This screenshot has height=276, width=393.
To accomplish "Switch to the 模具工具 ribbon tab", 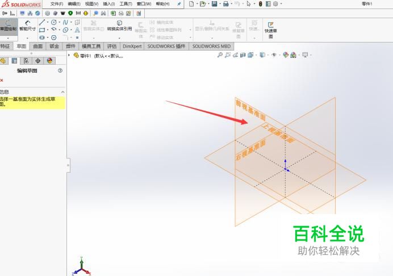I will pos(91,47).
